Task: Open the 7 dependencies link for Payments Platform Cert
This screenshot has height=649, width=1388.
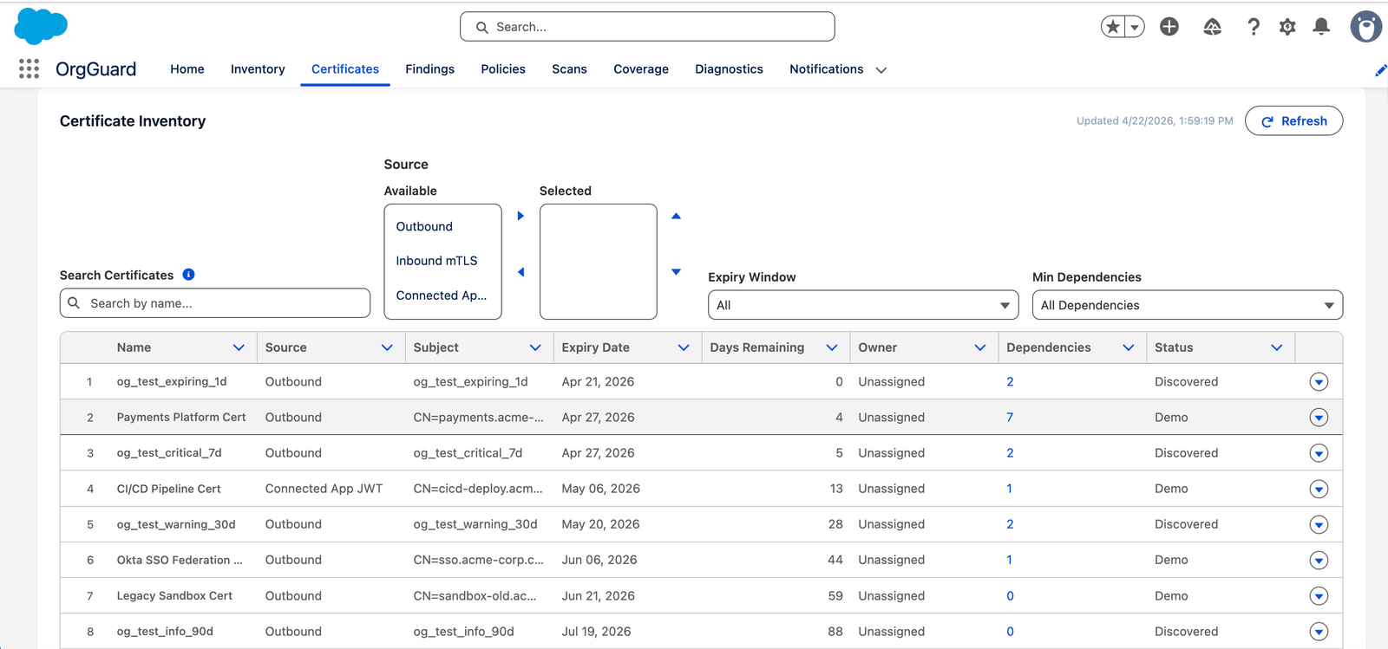Action: (1010, 418)
